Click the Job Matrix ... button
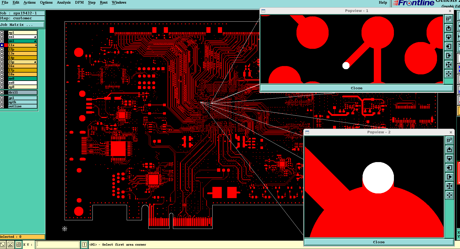 click(22, 25)
